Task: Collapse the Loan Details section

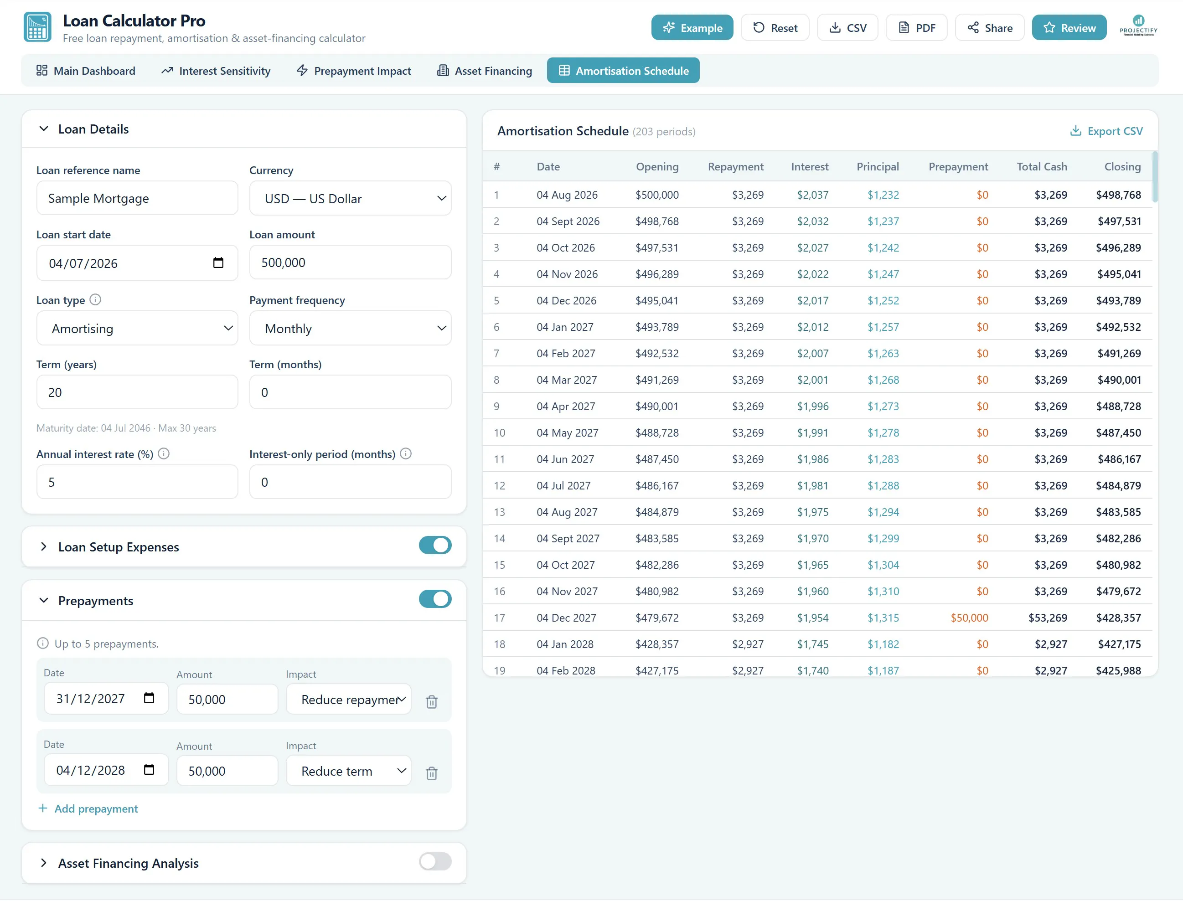Action: click(44, 129)
